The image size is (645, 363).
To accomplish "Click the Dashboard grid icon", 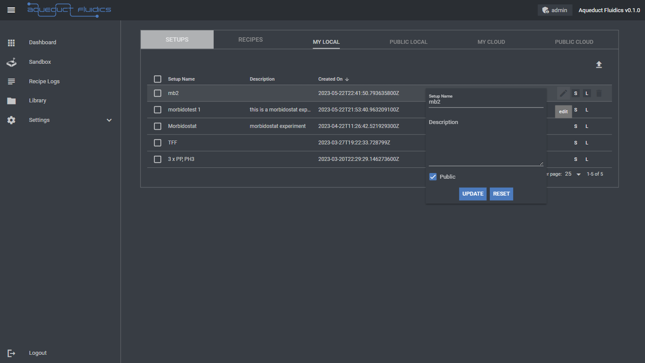I will 11,43.
